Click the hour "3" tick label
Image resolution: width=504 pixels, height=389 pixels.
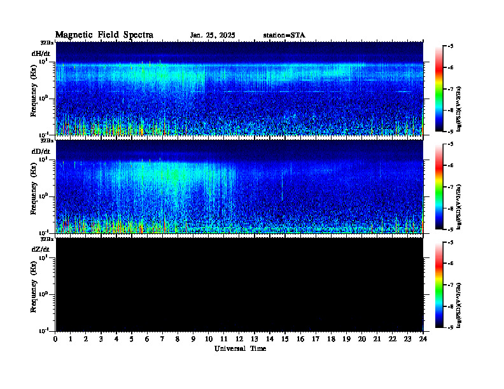[x=102, y=339]
